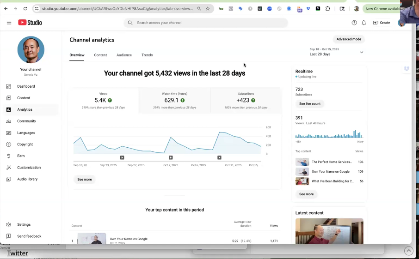The height and width of the screenshot is (259, 419).
Task: Open the notifications bell
Action: (364, 23)
